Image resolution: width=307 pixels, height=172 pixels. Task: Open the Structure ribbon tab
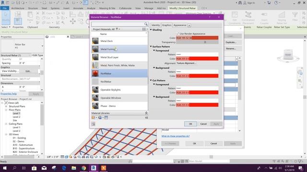click(33, 8)
